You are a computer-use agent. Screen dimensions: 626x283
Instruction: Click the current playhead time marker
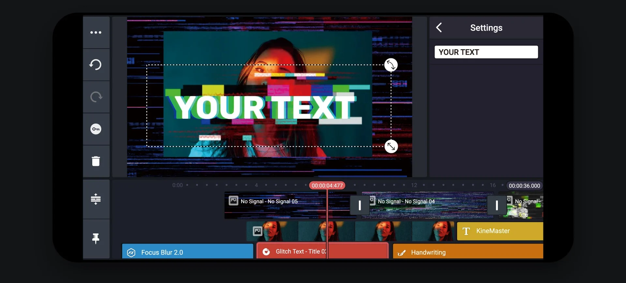pos(327,186)
